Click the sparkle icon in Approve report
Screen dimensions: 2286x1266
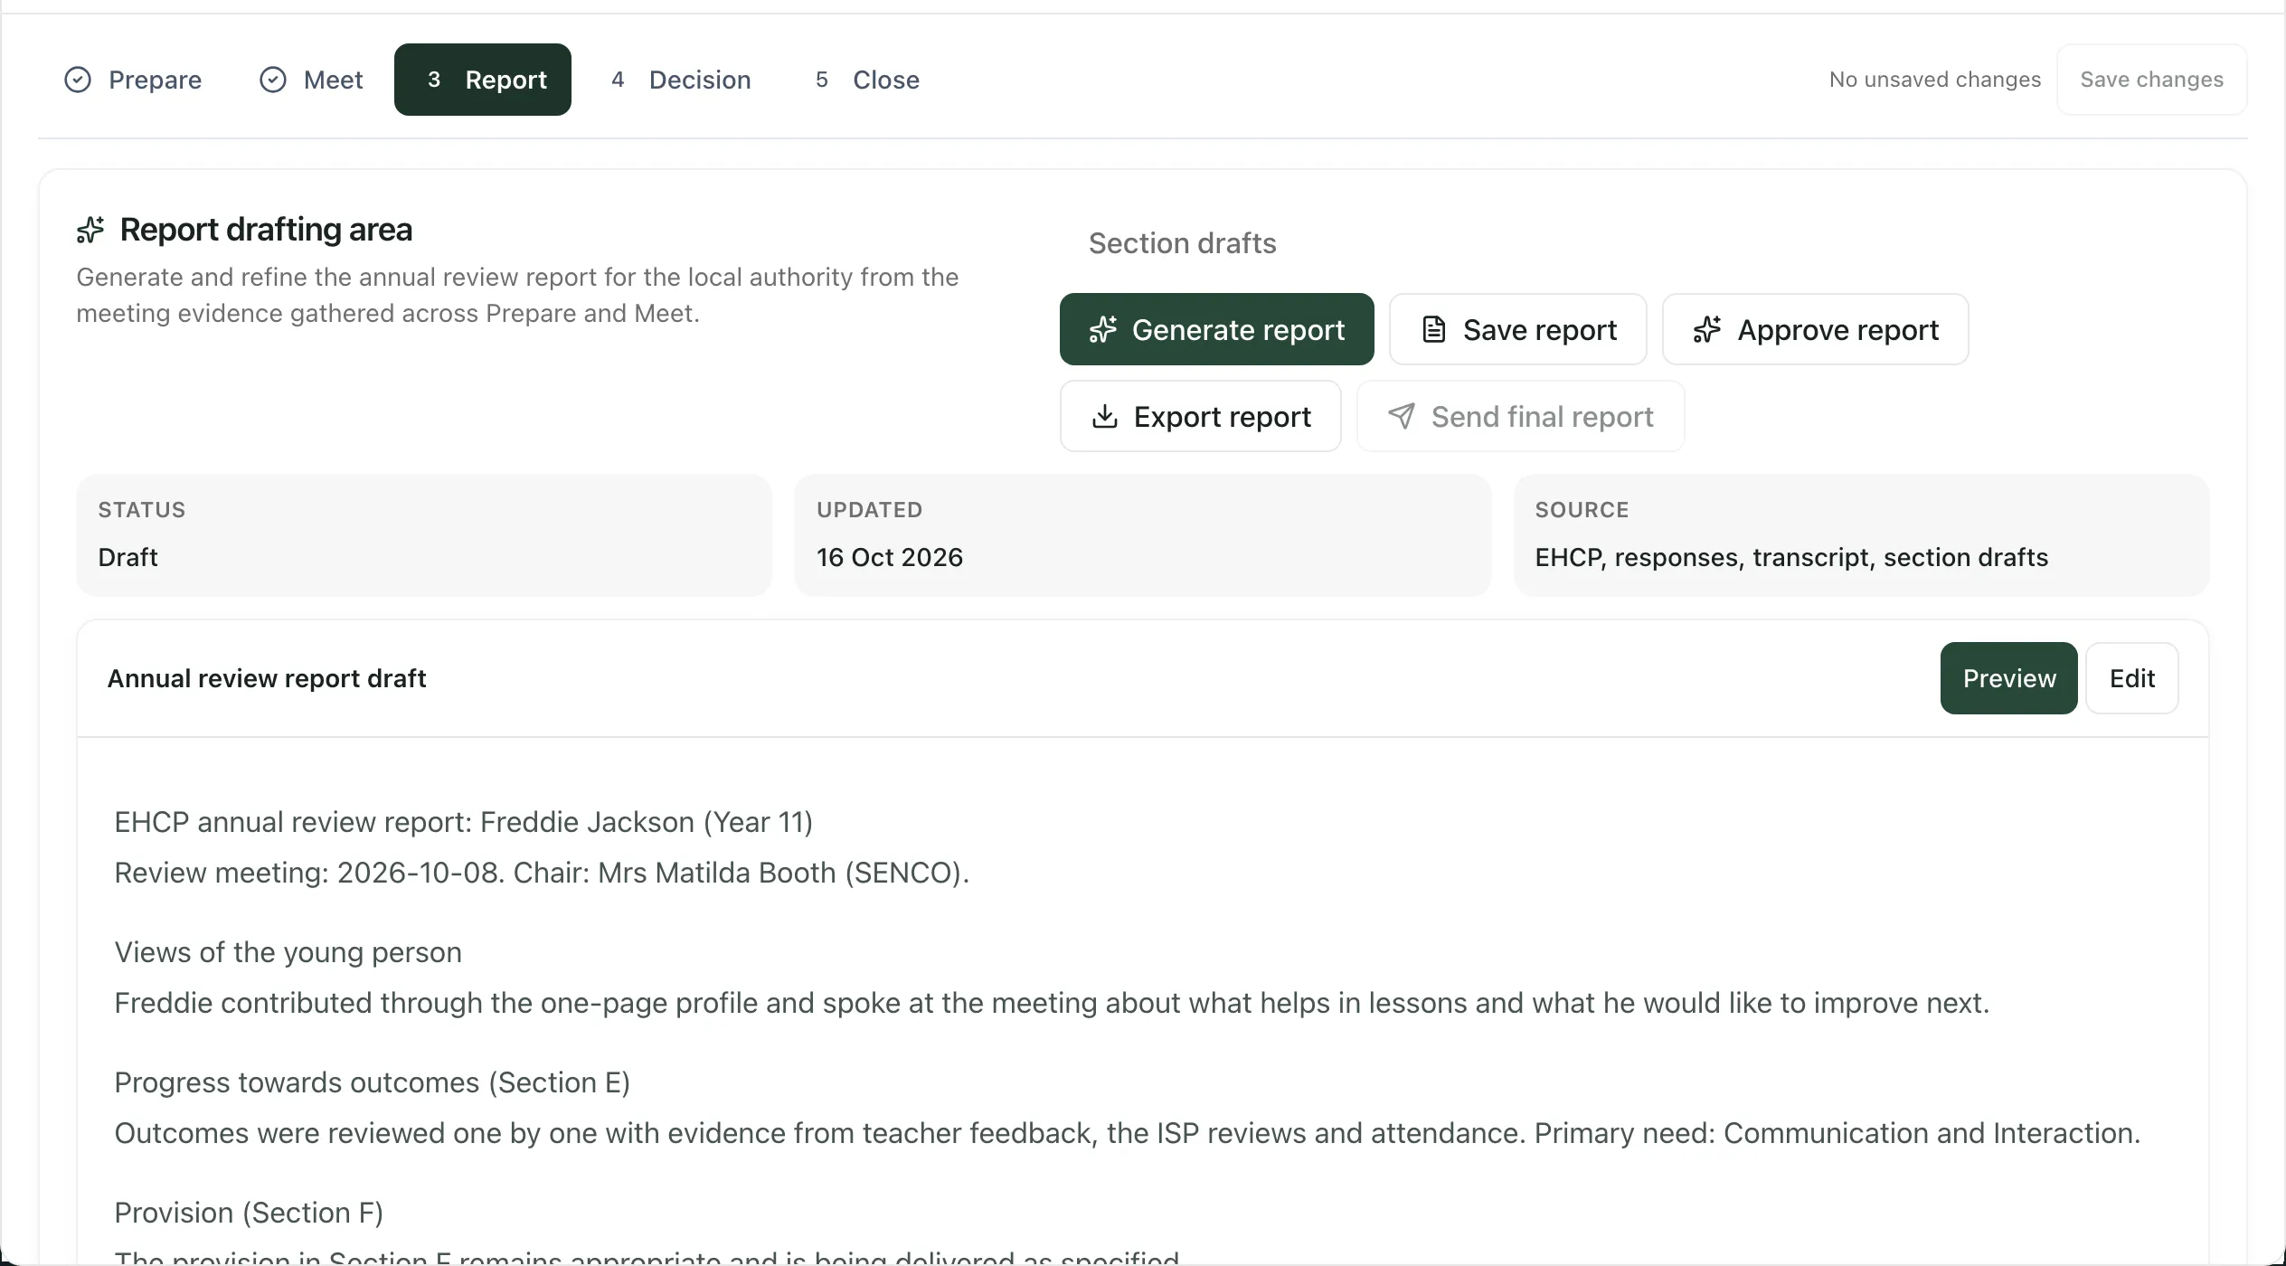(1707, 329)
